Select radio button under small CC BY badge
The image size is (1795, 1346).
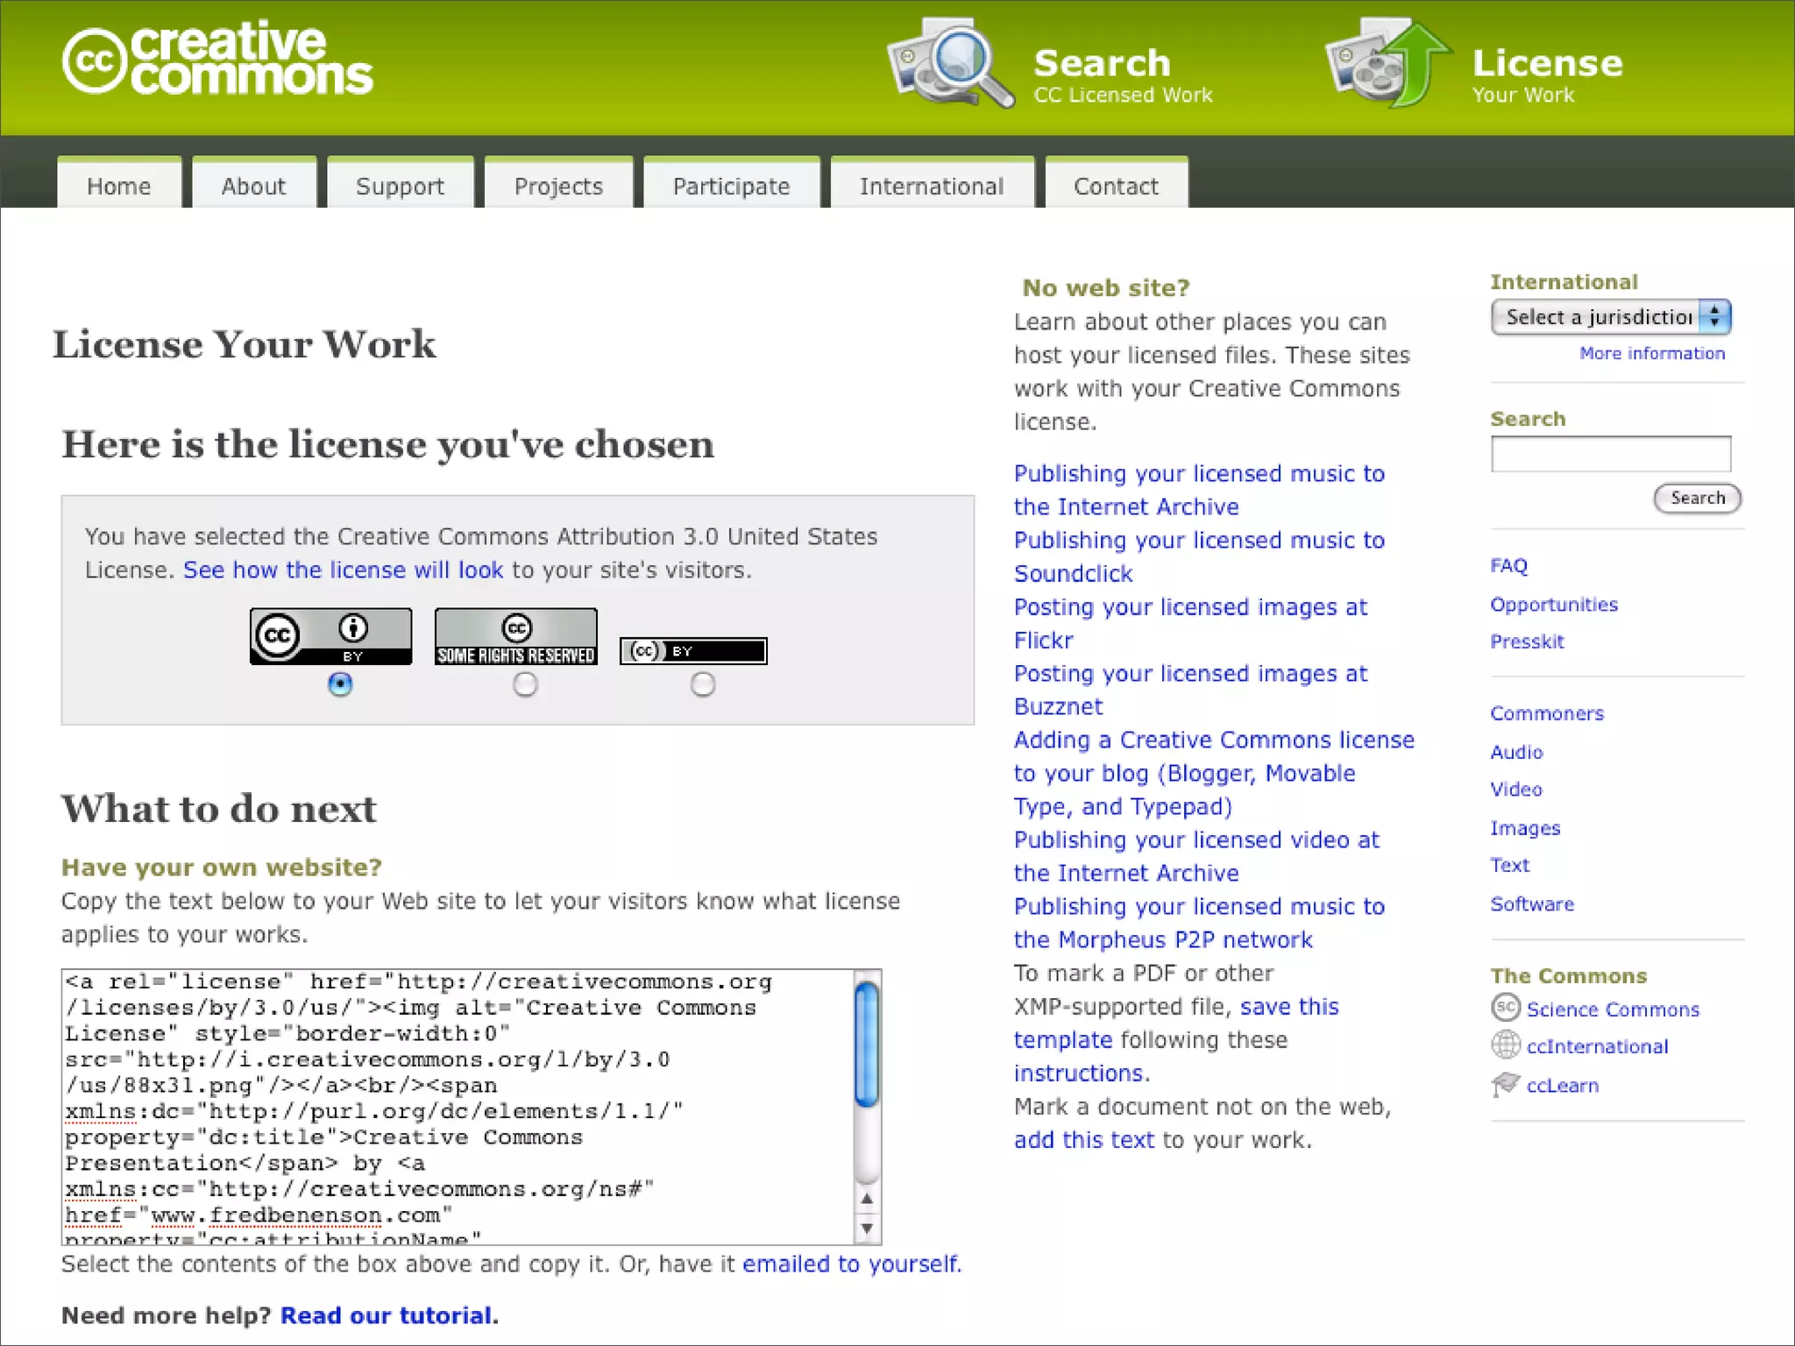(x=702, y=684)
